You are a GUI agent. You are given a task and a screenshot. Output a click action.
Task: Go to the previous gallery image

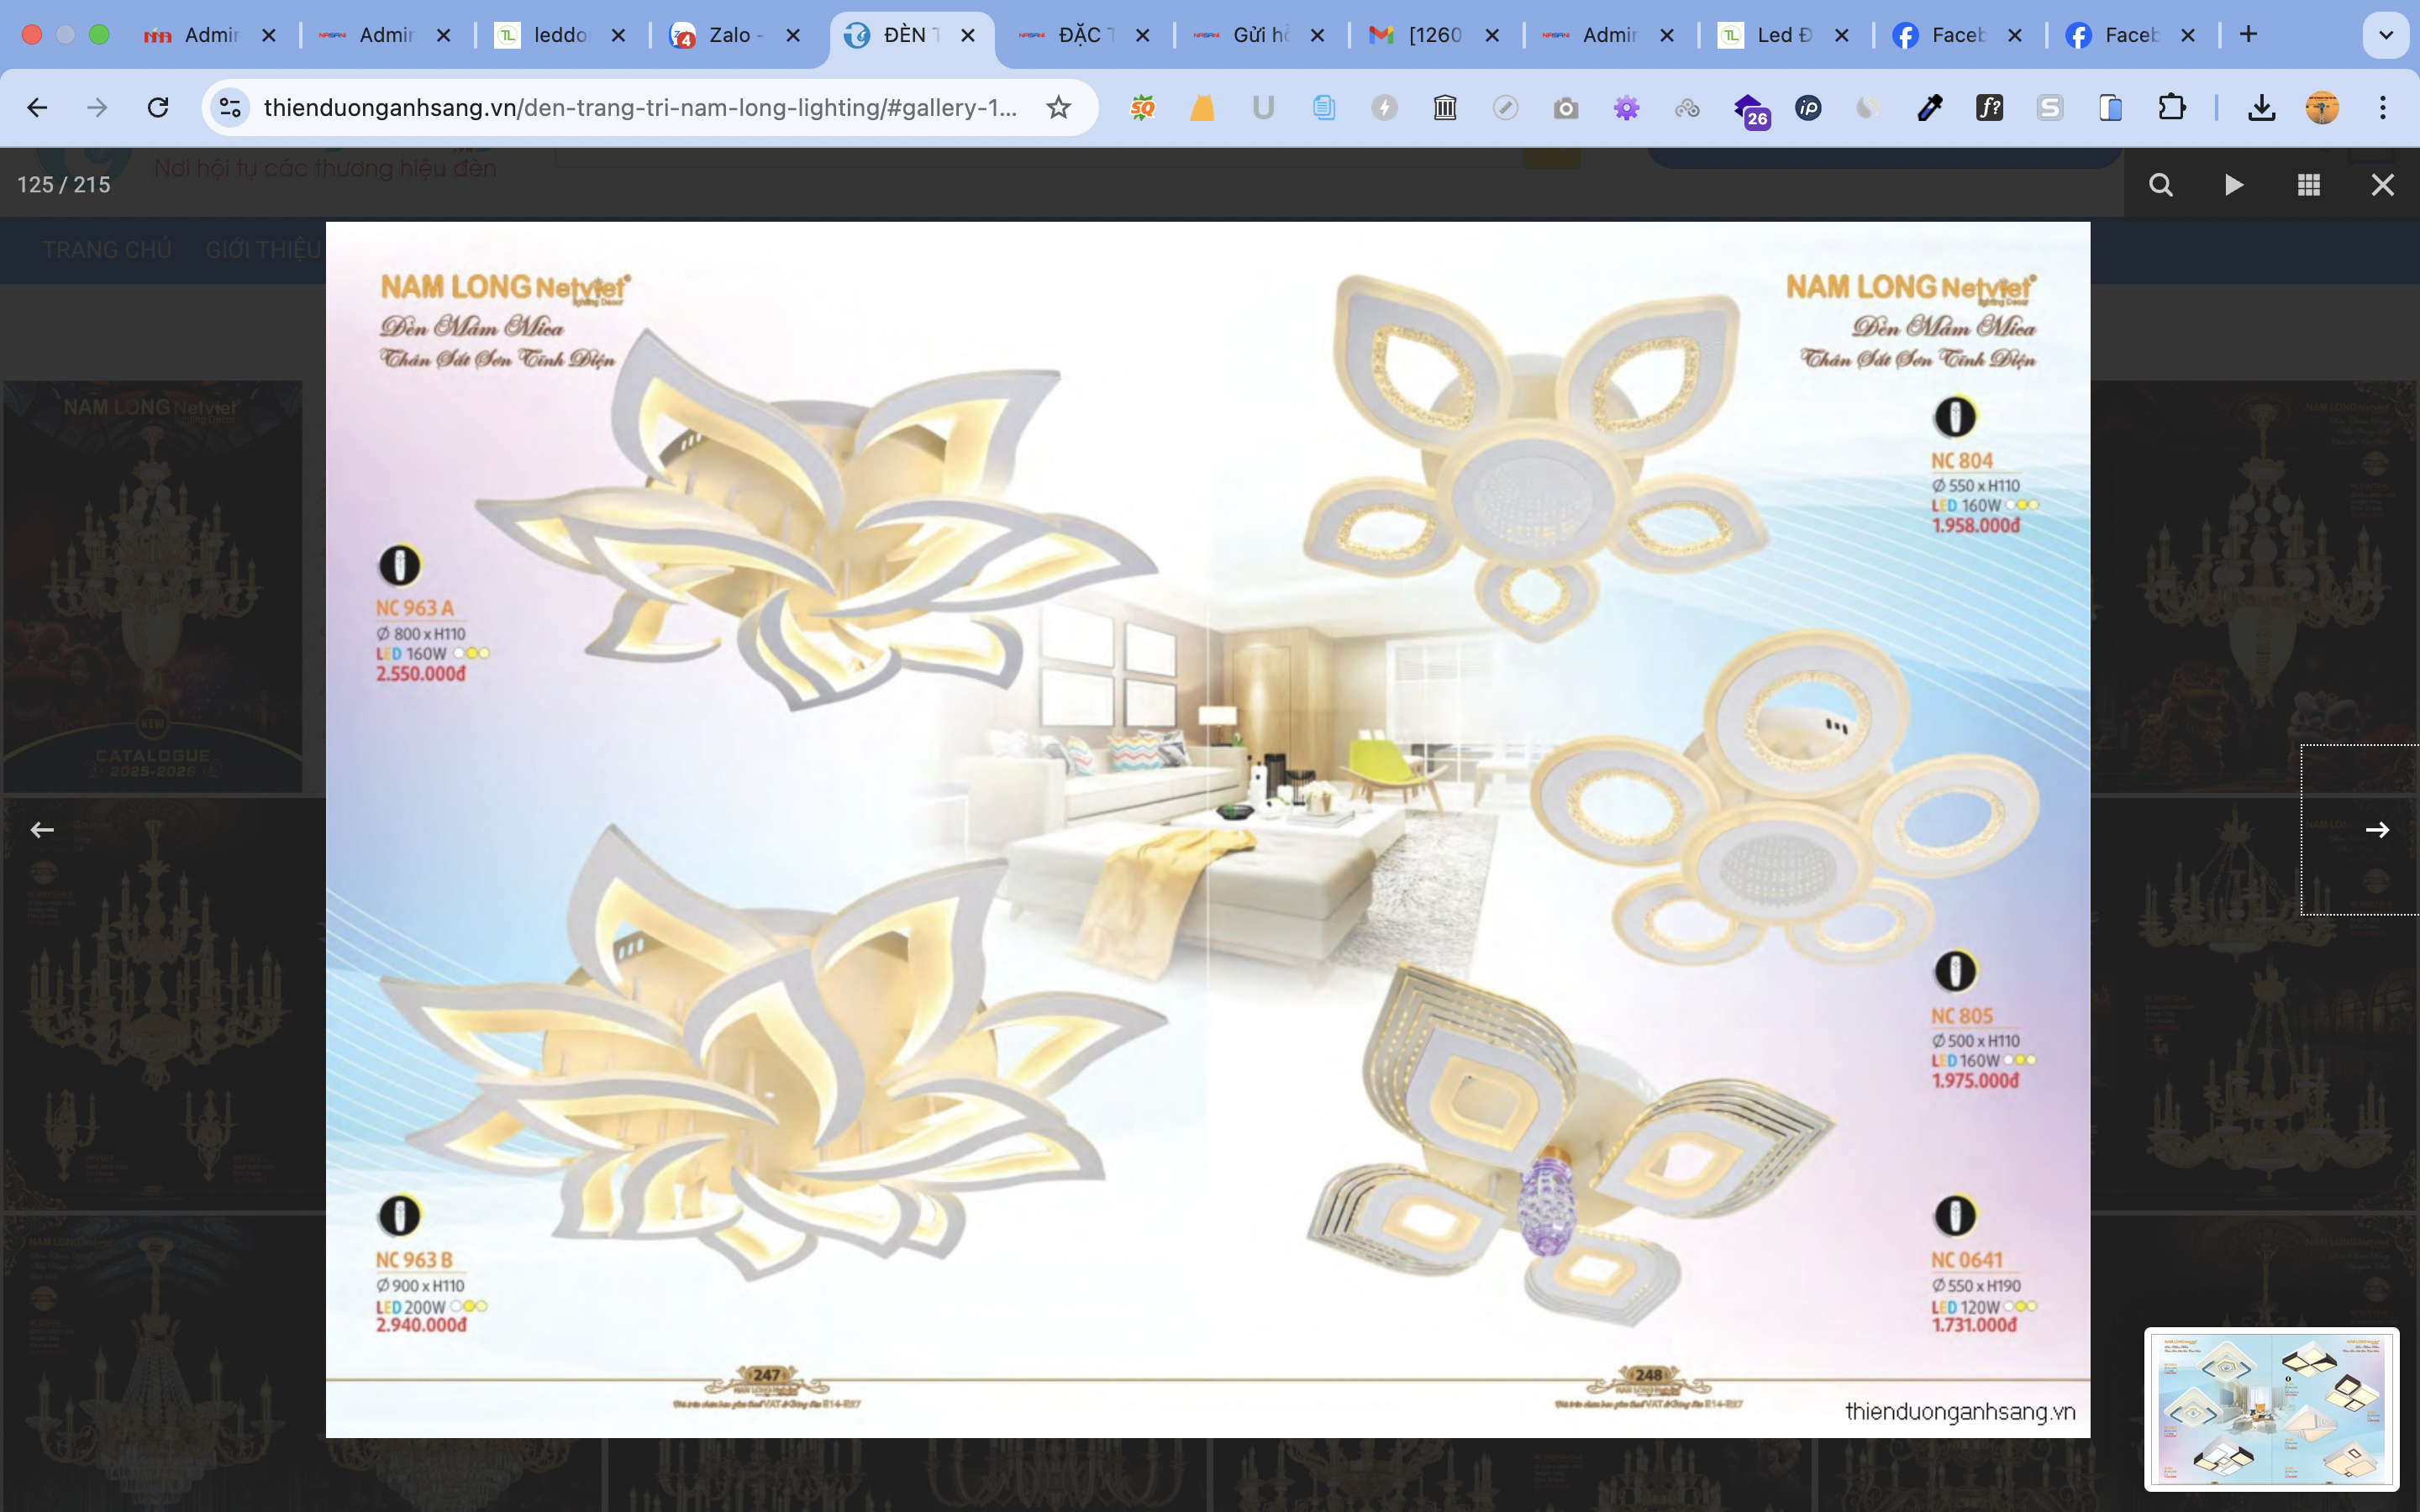tap(42, 830)
